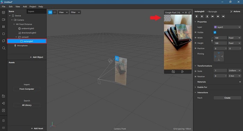
Task: Click the third alignment icon in the inspector
Action: [x=207, y=16]
